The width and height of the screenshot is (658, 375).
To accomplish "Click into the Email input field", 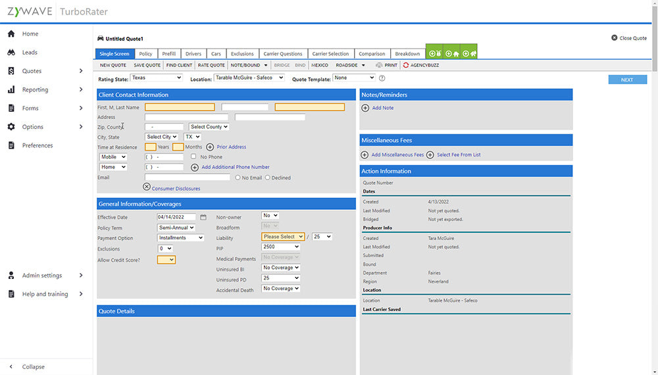I will click(188, 178).
